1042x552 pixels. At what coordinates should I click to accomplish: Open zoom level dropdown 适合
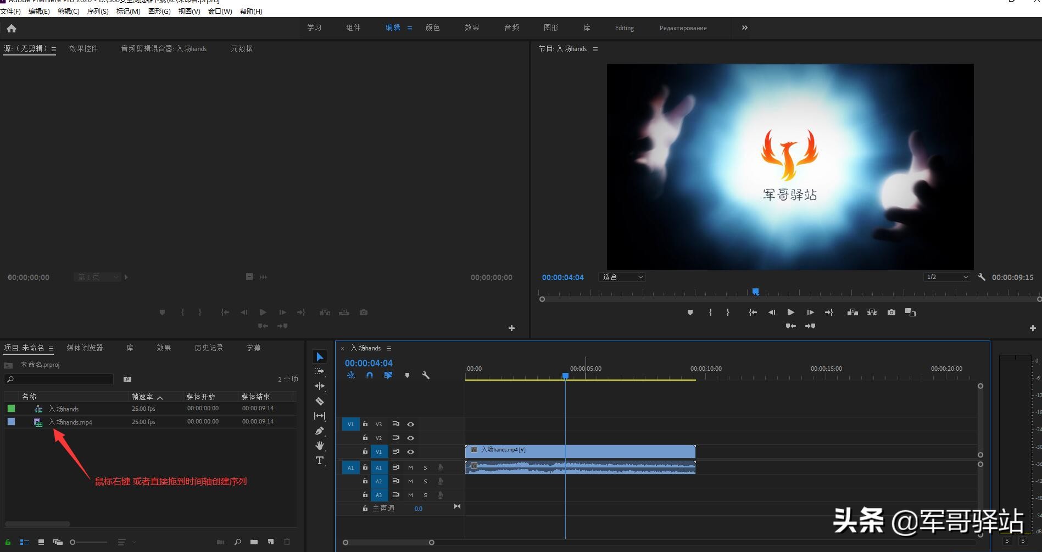[622, 277]
